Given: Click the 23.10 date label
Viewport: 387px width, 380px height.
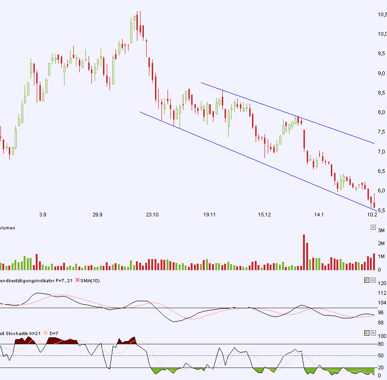Looking at the screenshot, I should tap(152, 215).
